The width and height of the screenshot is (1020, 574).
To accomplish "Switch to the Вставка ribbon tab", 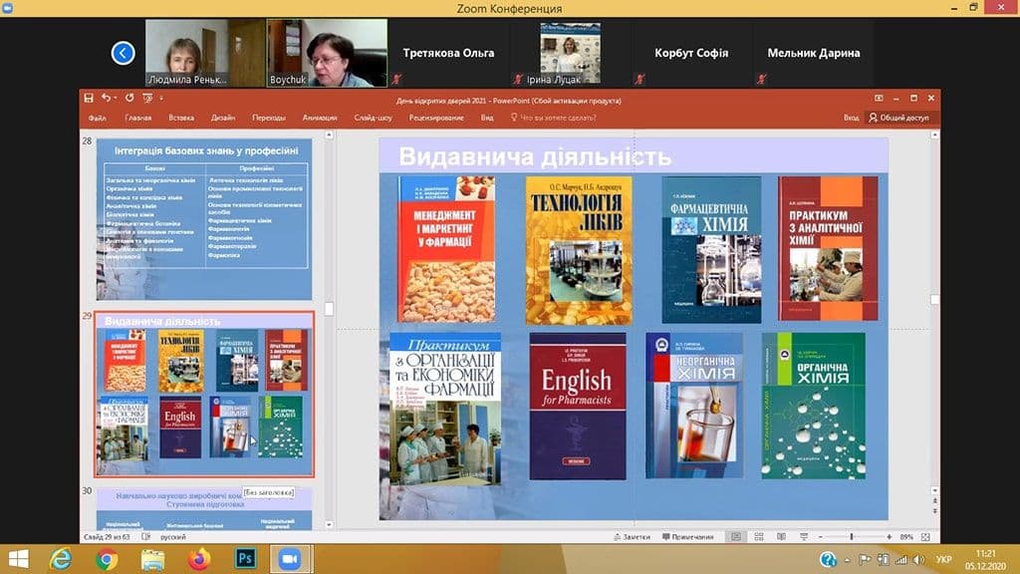I will tap(181, 118).
